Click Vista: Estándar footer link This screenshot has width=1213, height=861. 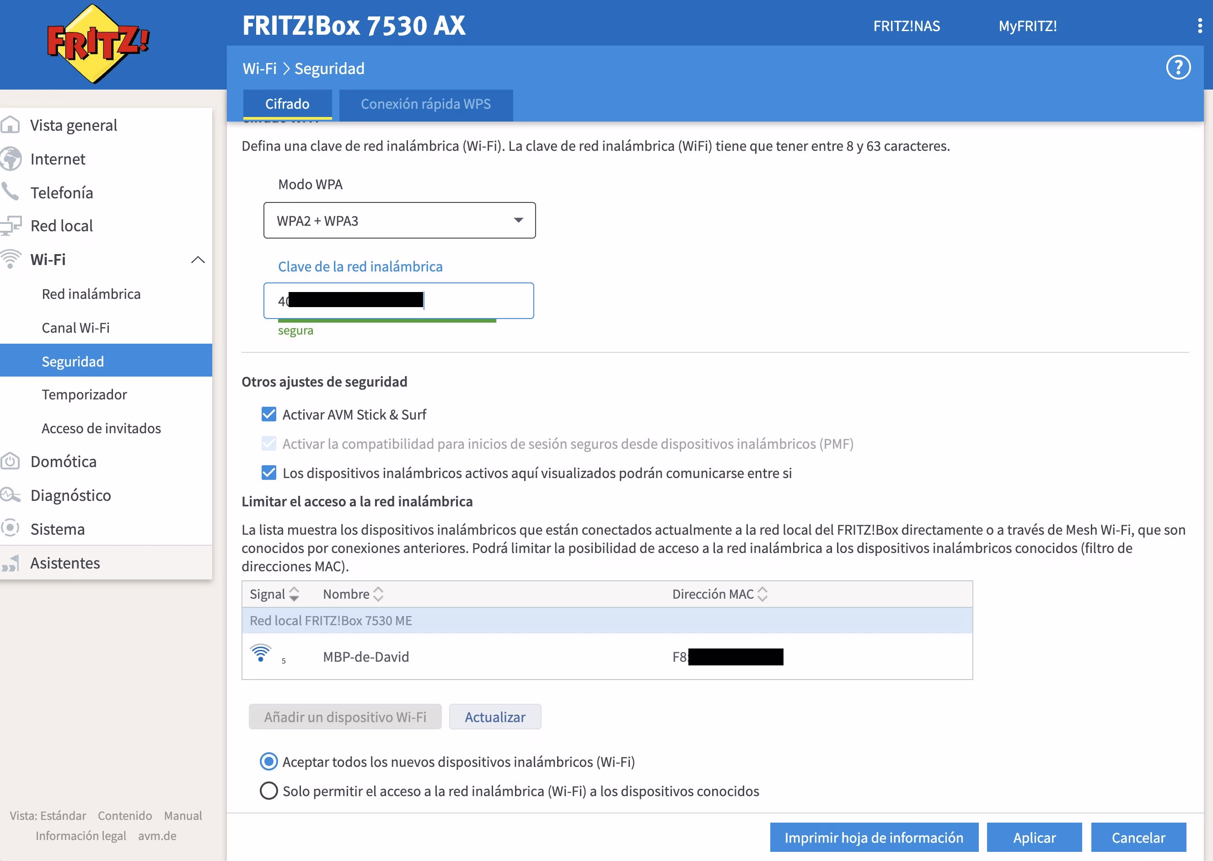click(48, 815)
